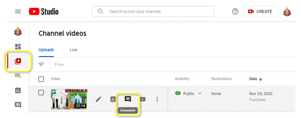Click the green eye Public visibility icon
301x118 pixels.
(178, 93)
